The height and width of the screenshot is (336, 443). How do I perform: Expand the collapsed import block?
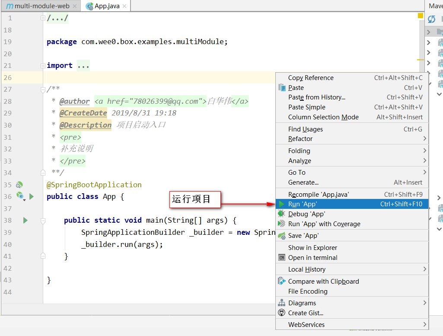click(43, 66)
